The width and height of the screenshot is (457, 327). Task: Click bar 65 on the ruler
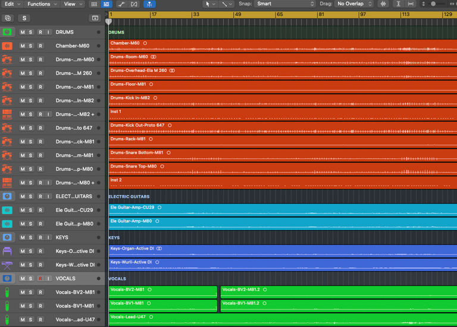tap(280, 14)
